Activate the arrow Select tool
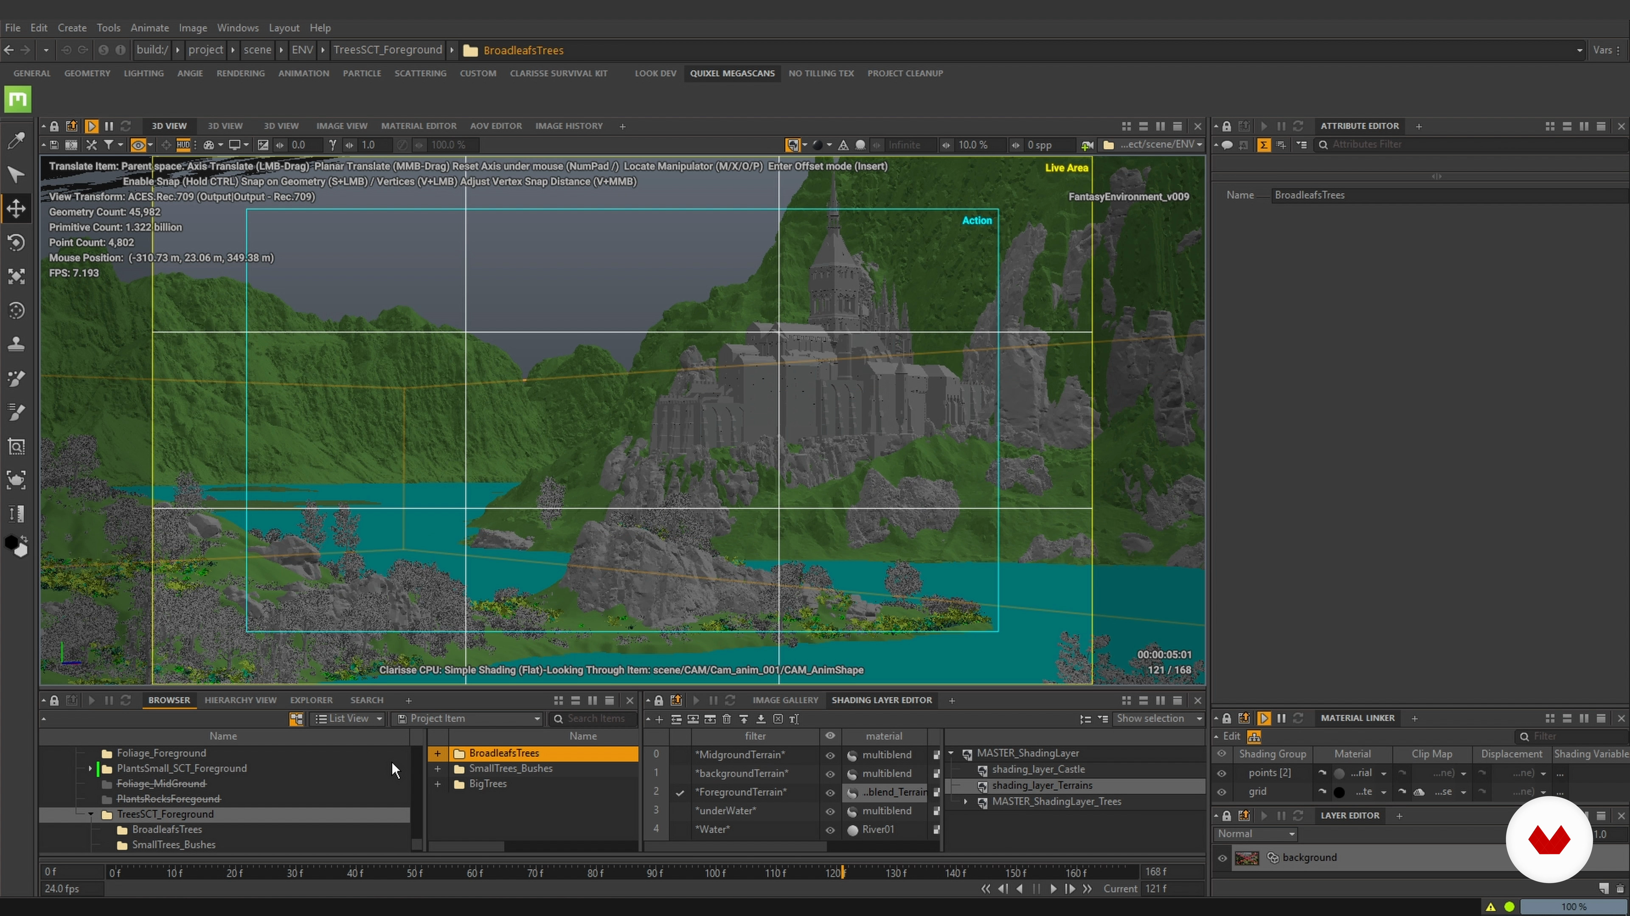The height and width of the screenshot is (916, 1630). (x=17, y=174)
